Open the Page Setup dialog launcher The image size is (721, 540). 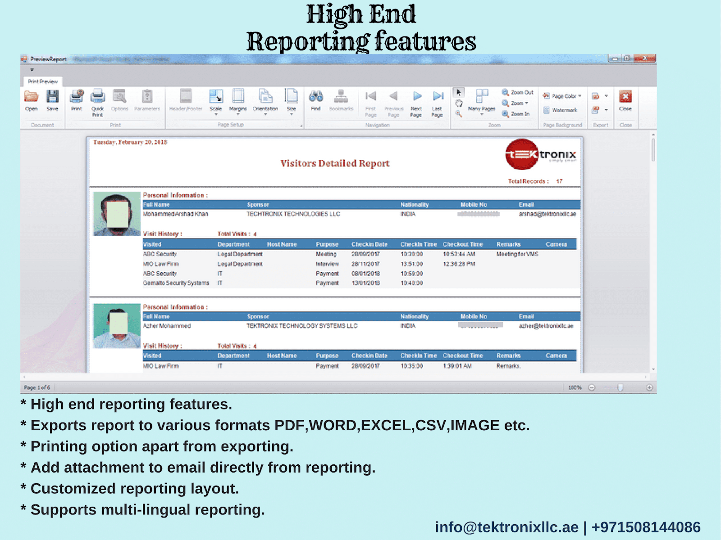301,126
